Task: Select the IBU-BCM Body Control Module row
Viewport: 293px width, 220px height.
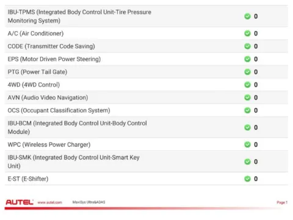Action: point(146,128)
